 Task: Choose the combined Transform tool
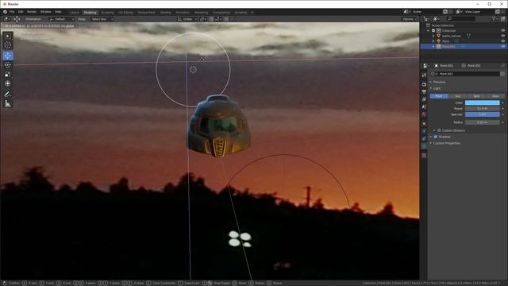[7, 83]
